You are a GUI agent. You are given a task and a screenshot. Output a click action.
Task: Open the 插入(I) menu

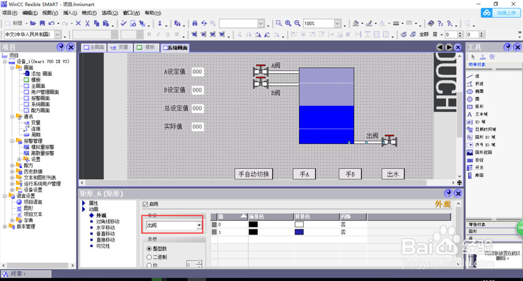pyautogui.click(x=70, y=13)
